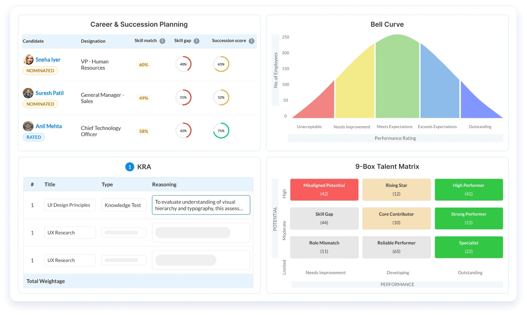The width and height of the screenshot is (527, 315).
Task: Click Anil Mehta's avatar photo
Action: click(x=28, y=126)
